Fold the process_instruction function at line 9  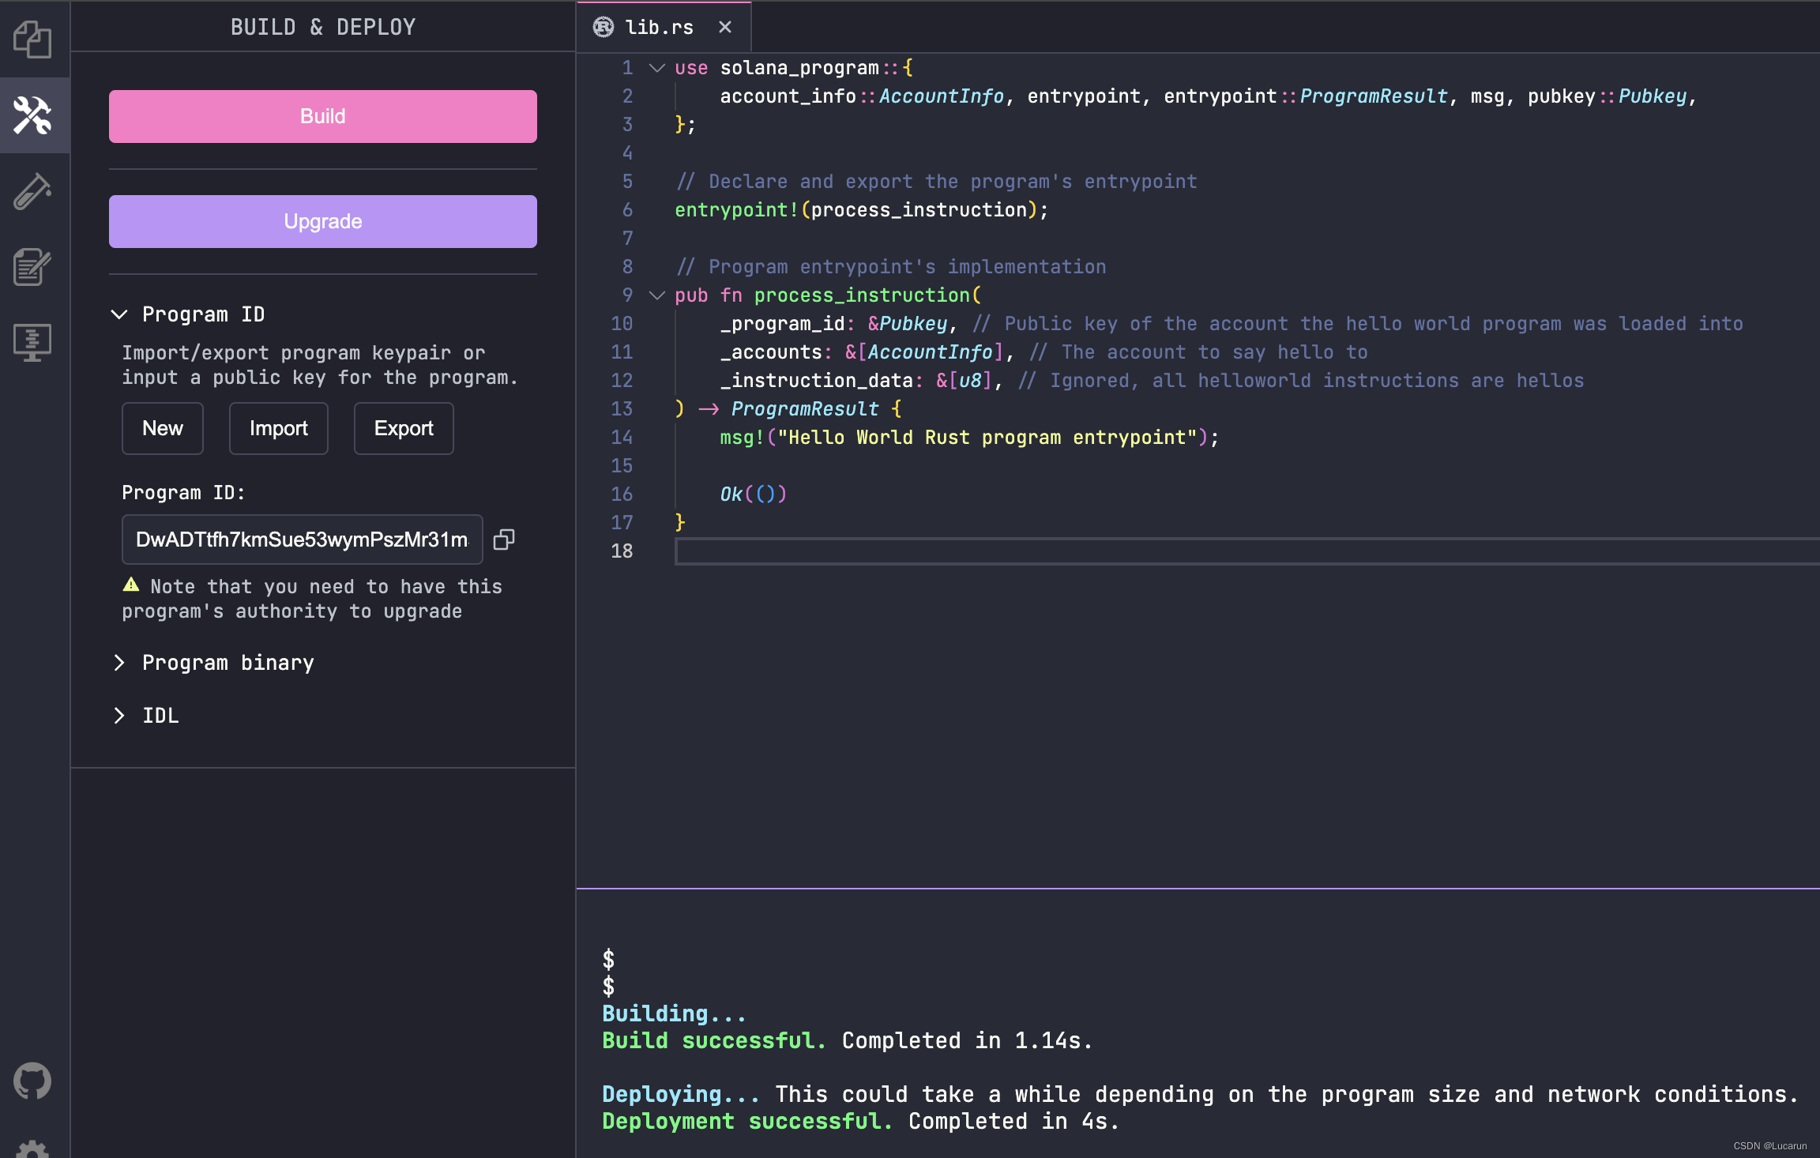pyautogui.click(x=656, y=295)
